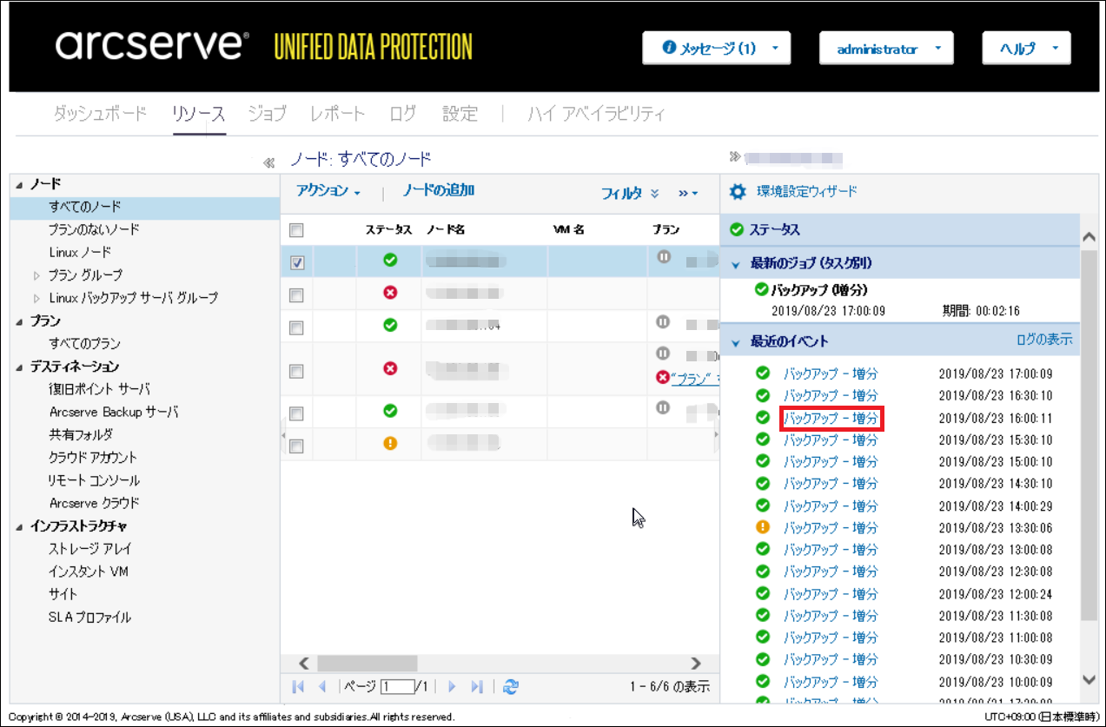Go to next page icon
This screenshot has height=727, width=1106.
452,686
